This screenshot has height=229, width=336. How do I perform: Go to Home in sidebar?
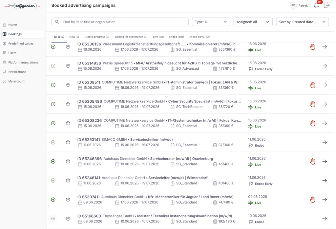coord(23,25)
